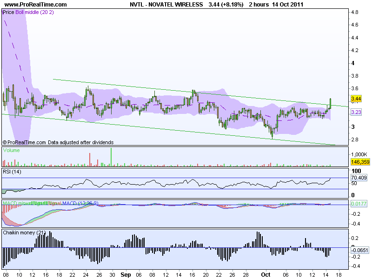The image size is (372, 279).
Task: Click the -0.4 label on the MACD axis
Action: coord(356,224)
